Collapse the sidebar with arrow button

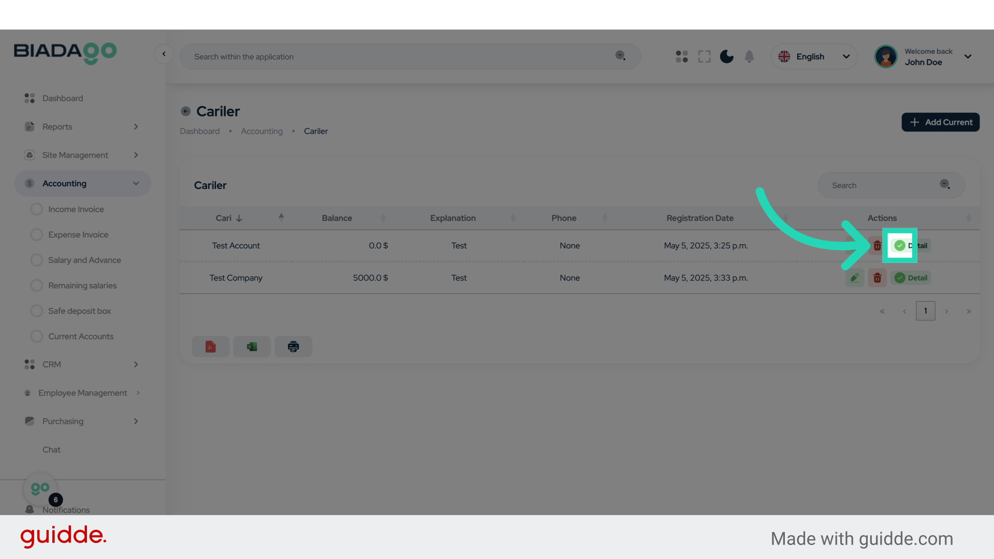coord(164,54)
